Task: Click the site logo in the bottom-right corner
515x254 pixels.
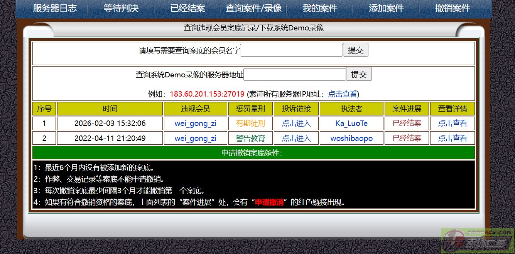Action: [478, 241]
